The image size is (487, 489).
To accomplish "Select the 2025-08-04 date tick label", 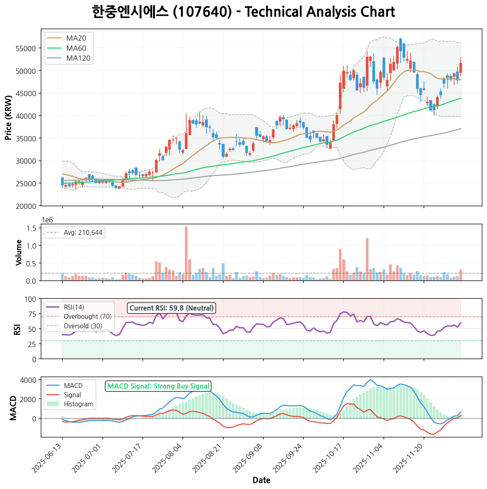I will (168, 458).
